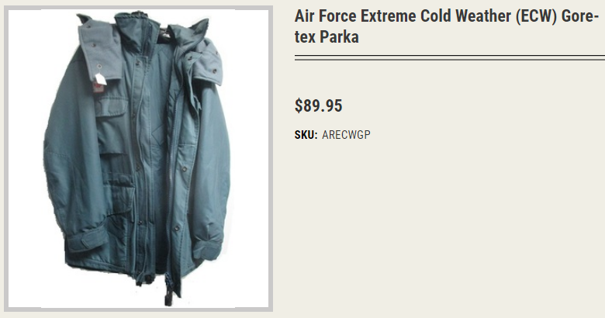This screenshot has height=318, width=605.
Task: Click the left sleeve cuff strap
Action: click(x=87, y=239)
